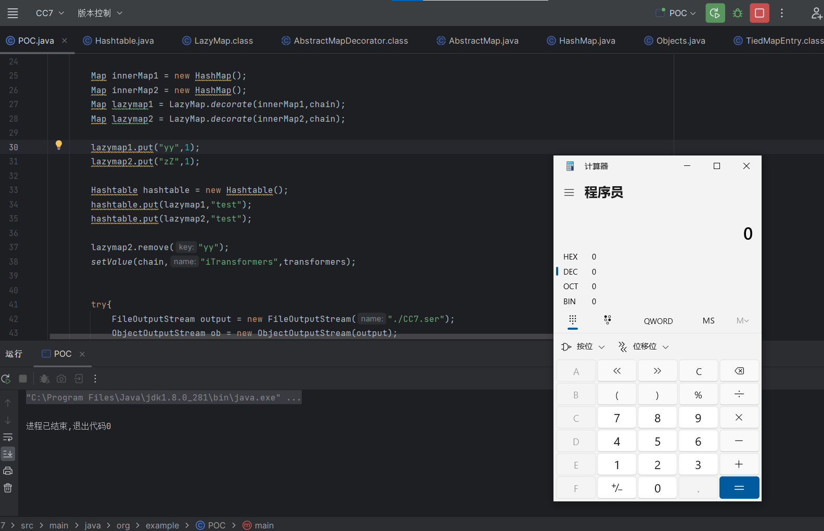Click the percent key in the calculator
The height and width of the screenshot is (531, 824).
(x=699, y=394)
